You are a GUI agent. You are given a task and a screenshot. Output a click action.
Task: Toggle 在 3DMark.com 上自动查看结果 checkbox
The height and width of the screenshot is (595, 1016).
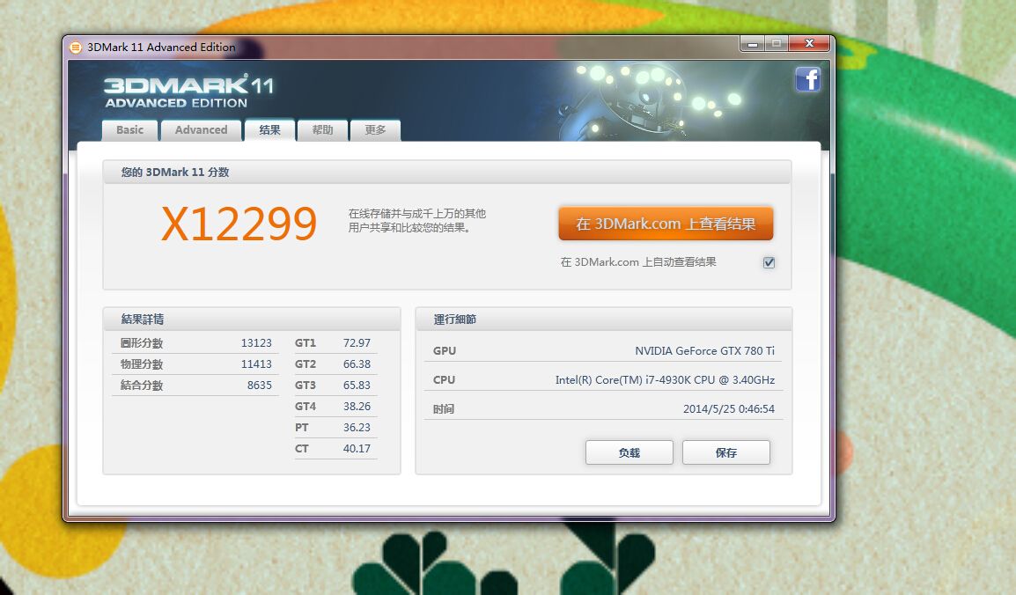tap(769, 262)
